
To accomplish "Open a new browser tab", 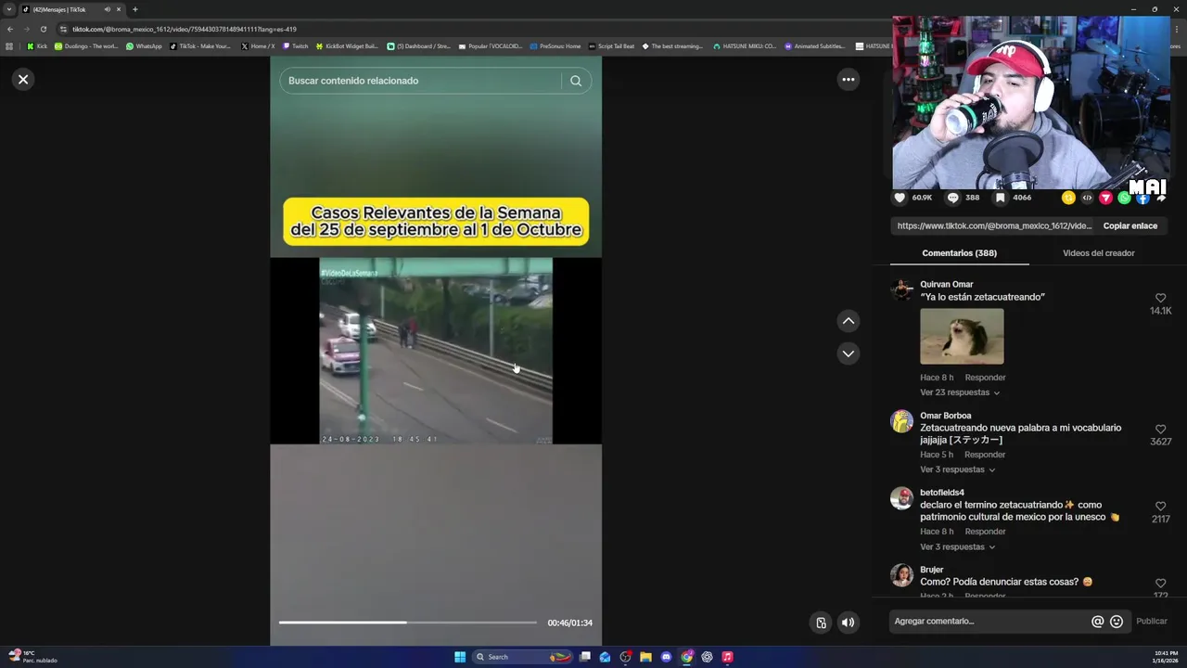I will pos(135,9).
